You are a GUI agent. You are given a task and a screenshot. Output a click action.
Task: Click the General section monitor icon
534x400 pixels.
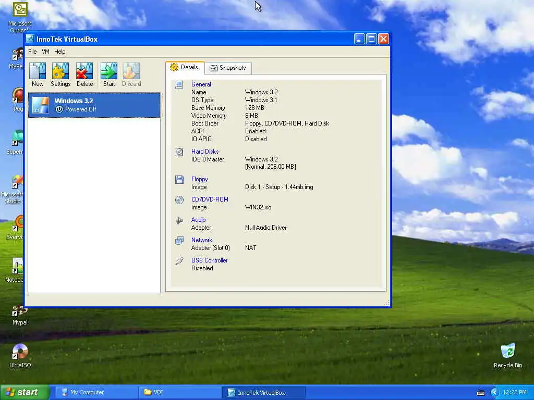(x=179, y=85)
